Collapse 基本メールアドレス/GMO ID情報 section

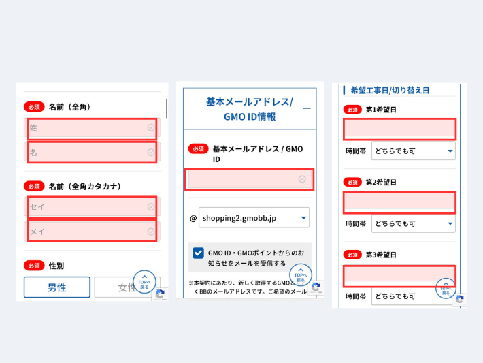(307, 108)
